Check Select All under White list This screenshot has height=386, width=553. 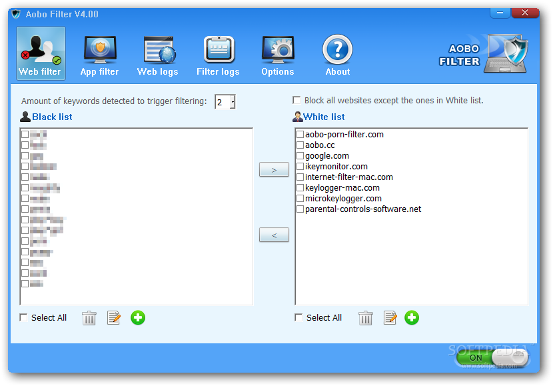[x=298, y=317]
